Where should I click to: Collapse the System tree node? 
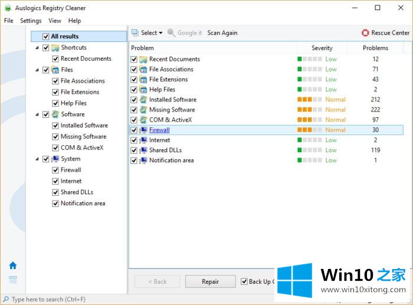tap(37, 159)
